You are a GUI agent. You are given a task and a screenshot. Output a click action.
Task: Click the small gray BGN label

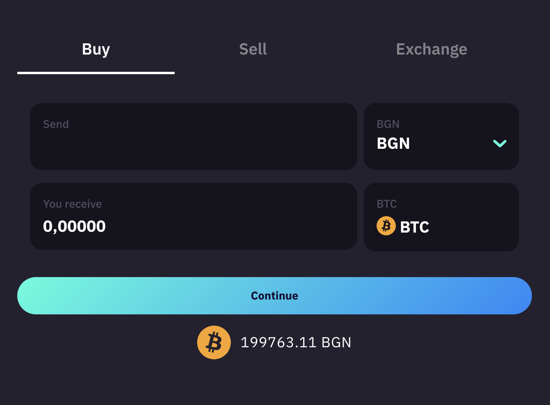tap(388, 124)
